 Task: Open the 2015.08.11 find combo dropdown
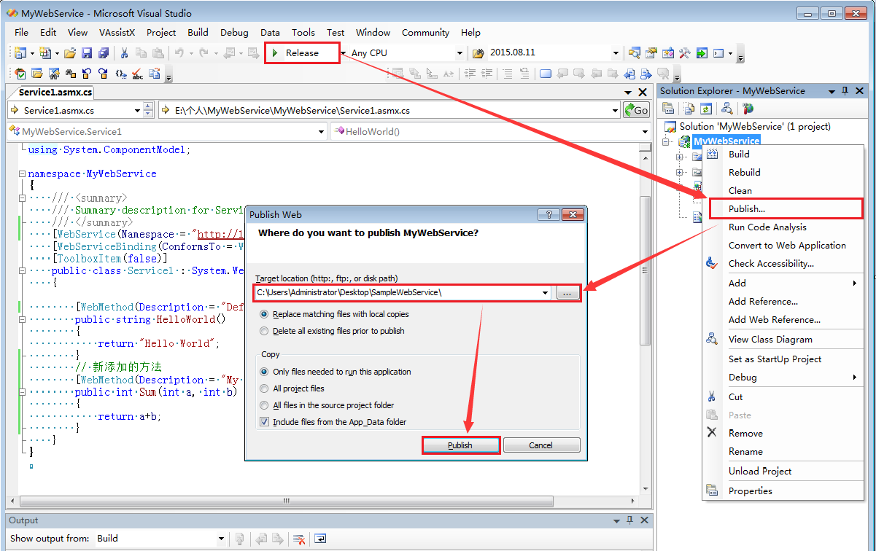pos(616,53)
